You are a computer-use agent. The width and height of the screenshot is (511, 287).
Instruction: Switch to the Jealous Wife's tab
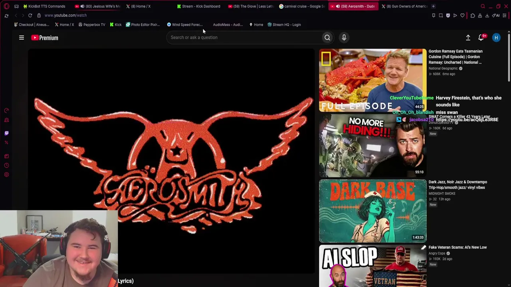point(98,6)
